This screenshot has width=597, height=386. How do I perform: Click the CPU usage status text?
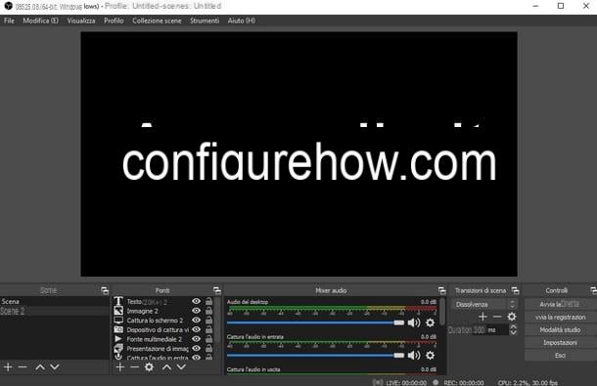(528, 382)
